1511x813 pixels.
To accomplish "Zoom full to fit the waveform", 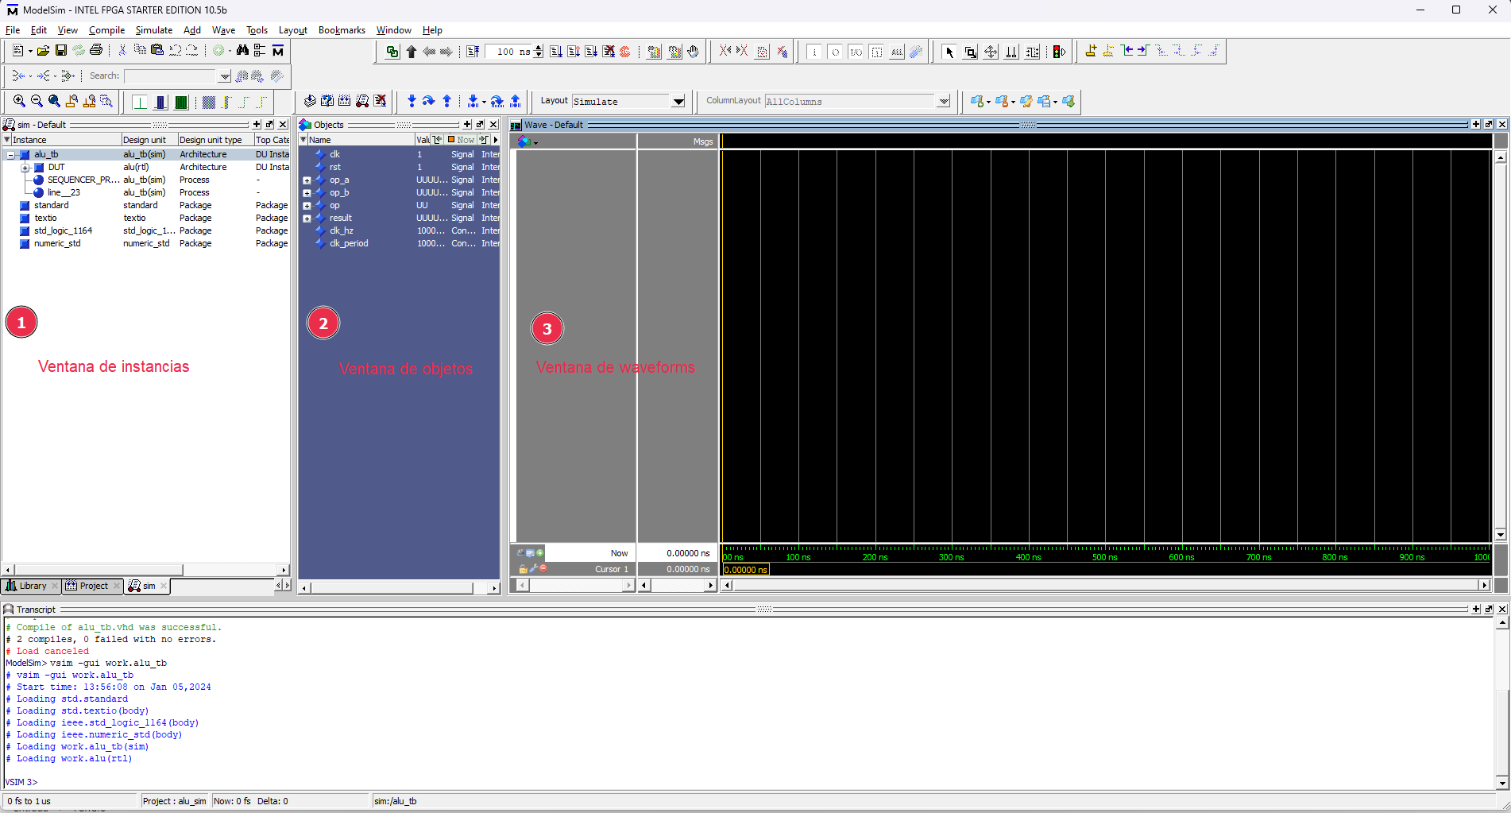I will 54,101.
